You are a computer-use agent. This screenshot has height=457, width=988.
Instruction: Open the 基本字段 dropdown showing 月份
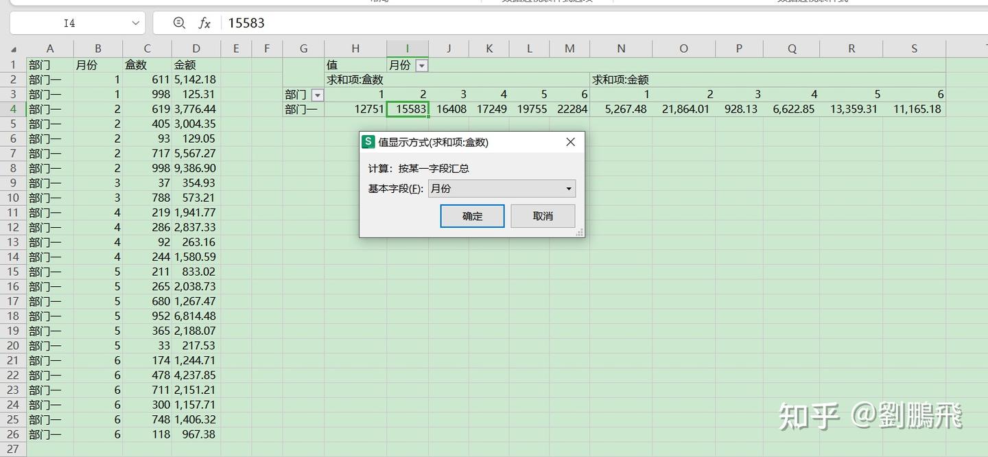(x=568, y=188)
